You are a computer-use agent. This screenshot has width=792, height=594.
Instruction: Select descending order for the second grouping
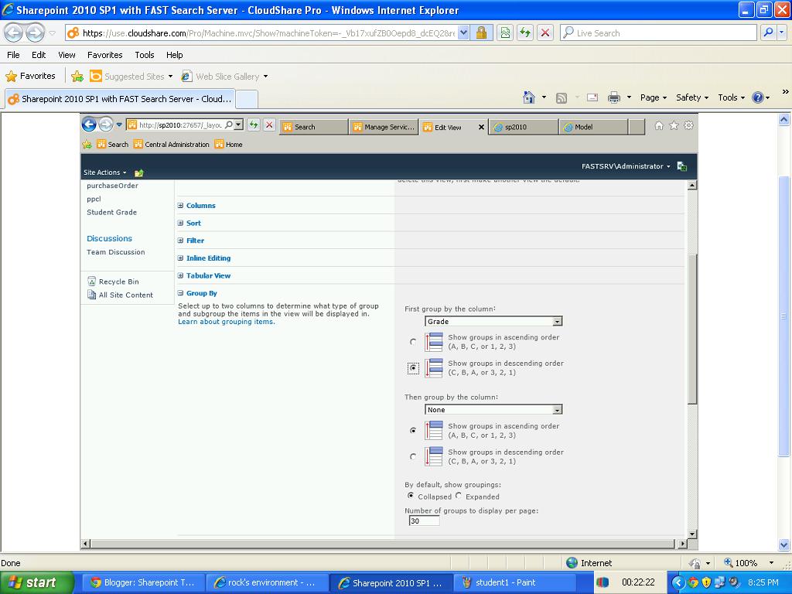(x=413, y=456)
